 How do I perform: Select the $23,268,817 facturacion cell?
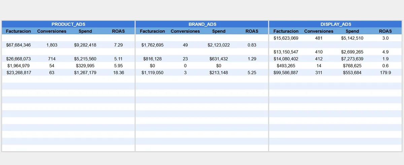coord(19,73)
